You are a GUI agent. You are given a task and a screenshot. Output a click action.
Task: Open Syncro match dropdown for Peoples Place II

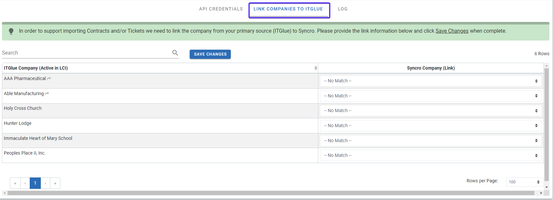point(431,156)
